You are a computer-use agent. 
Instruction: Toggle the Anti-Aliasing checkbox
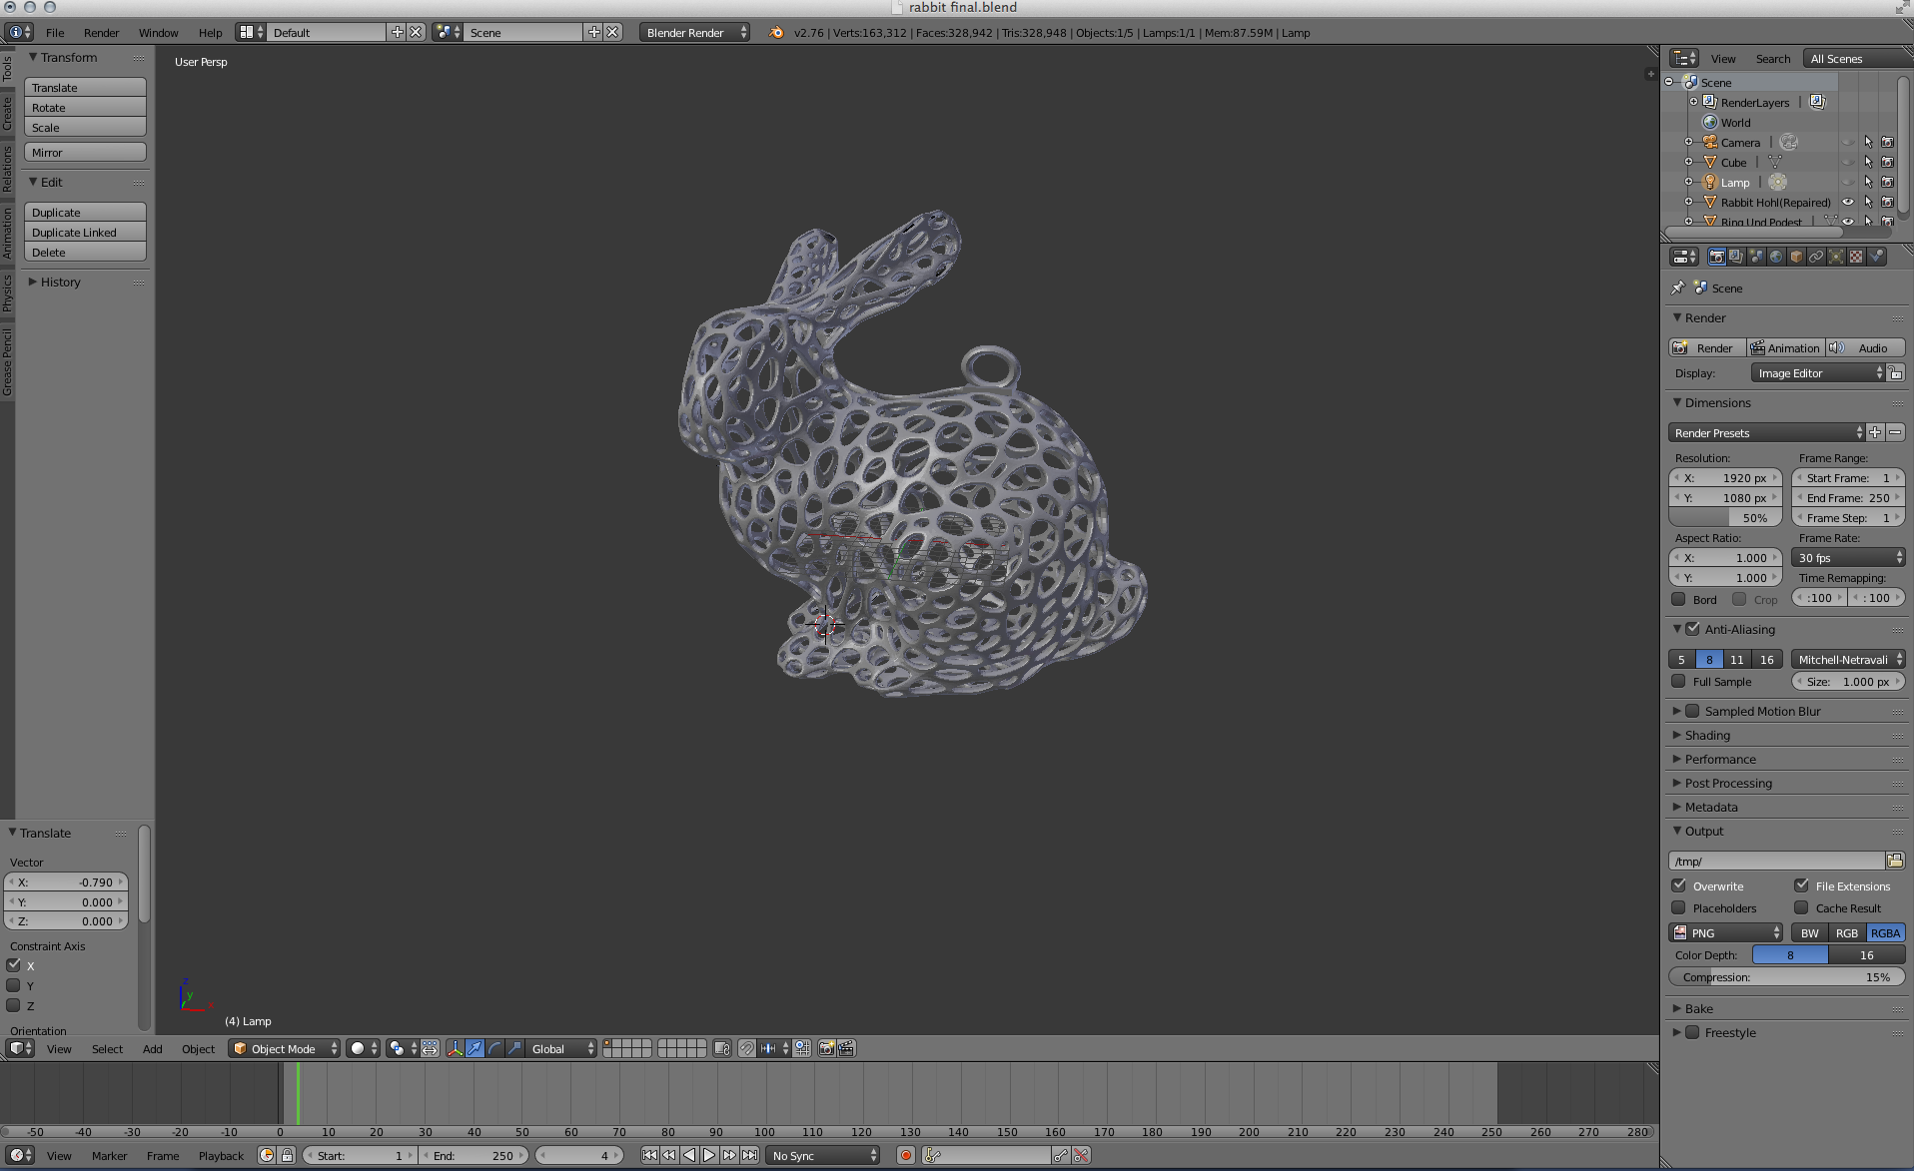1692,629
